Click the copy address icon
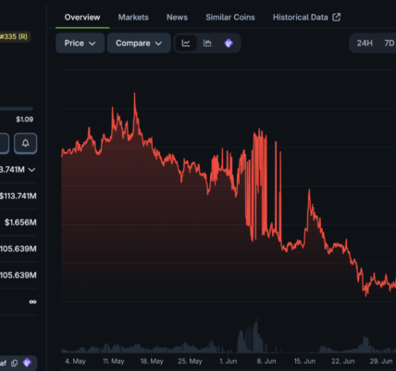Viewport: 396px width, 371px height. (15, 363)
